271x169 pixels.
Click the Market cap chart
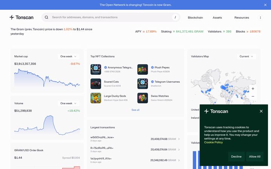click(x=47, y=78)
